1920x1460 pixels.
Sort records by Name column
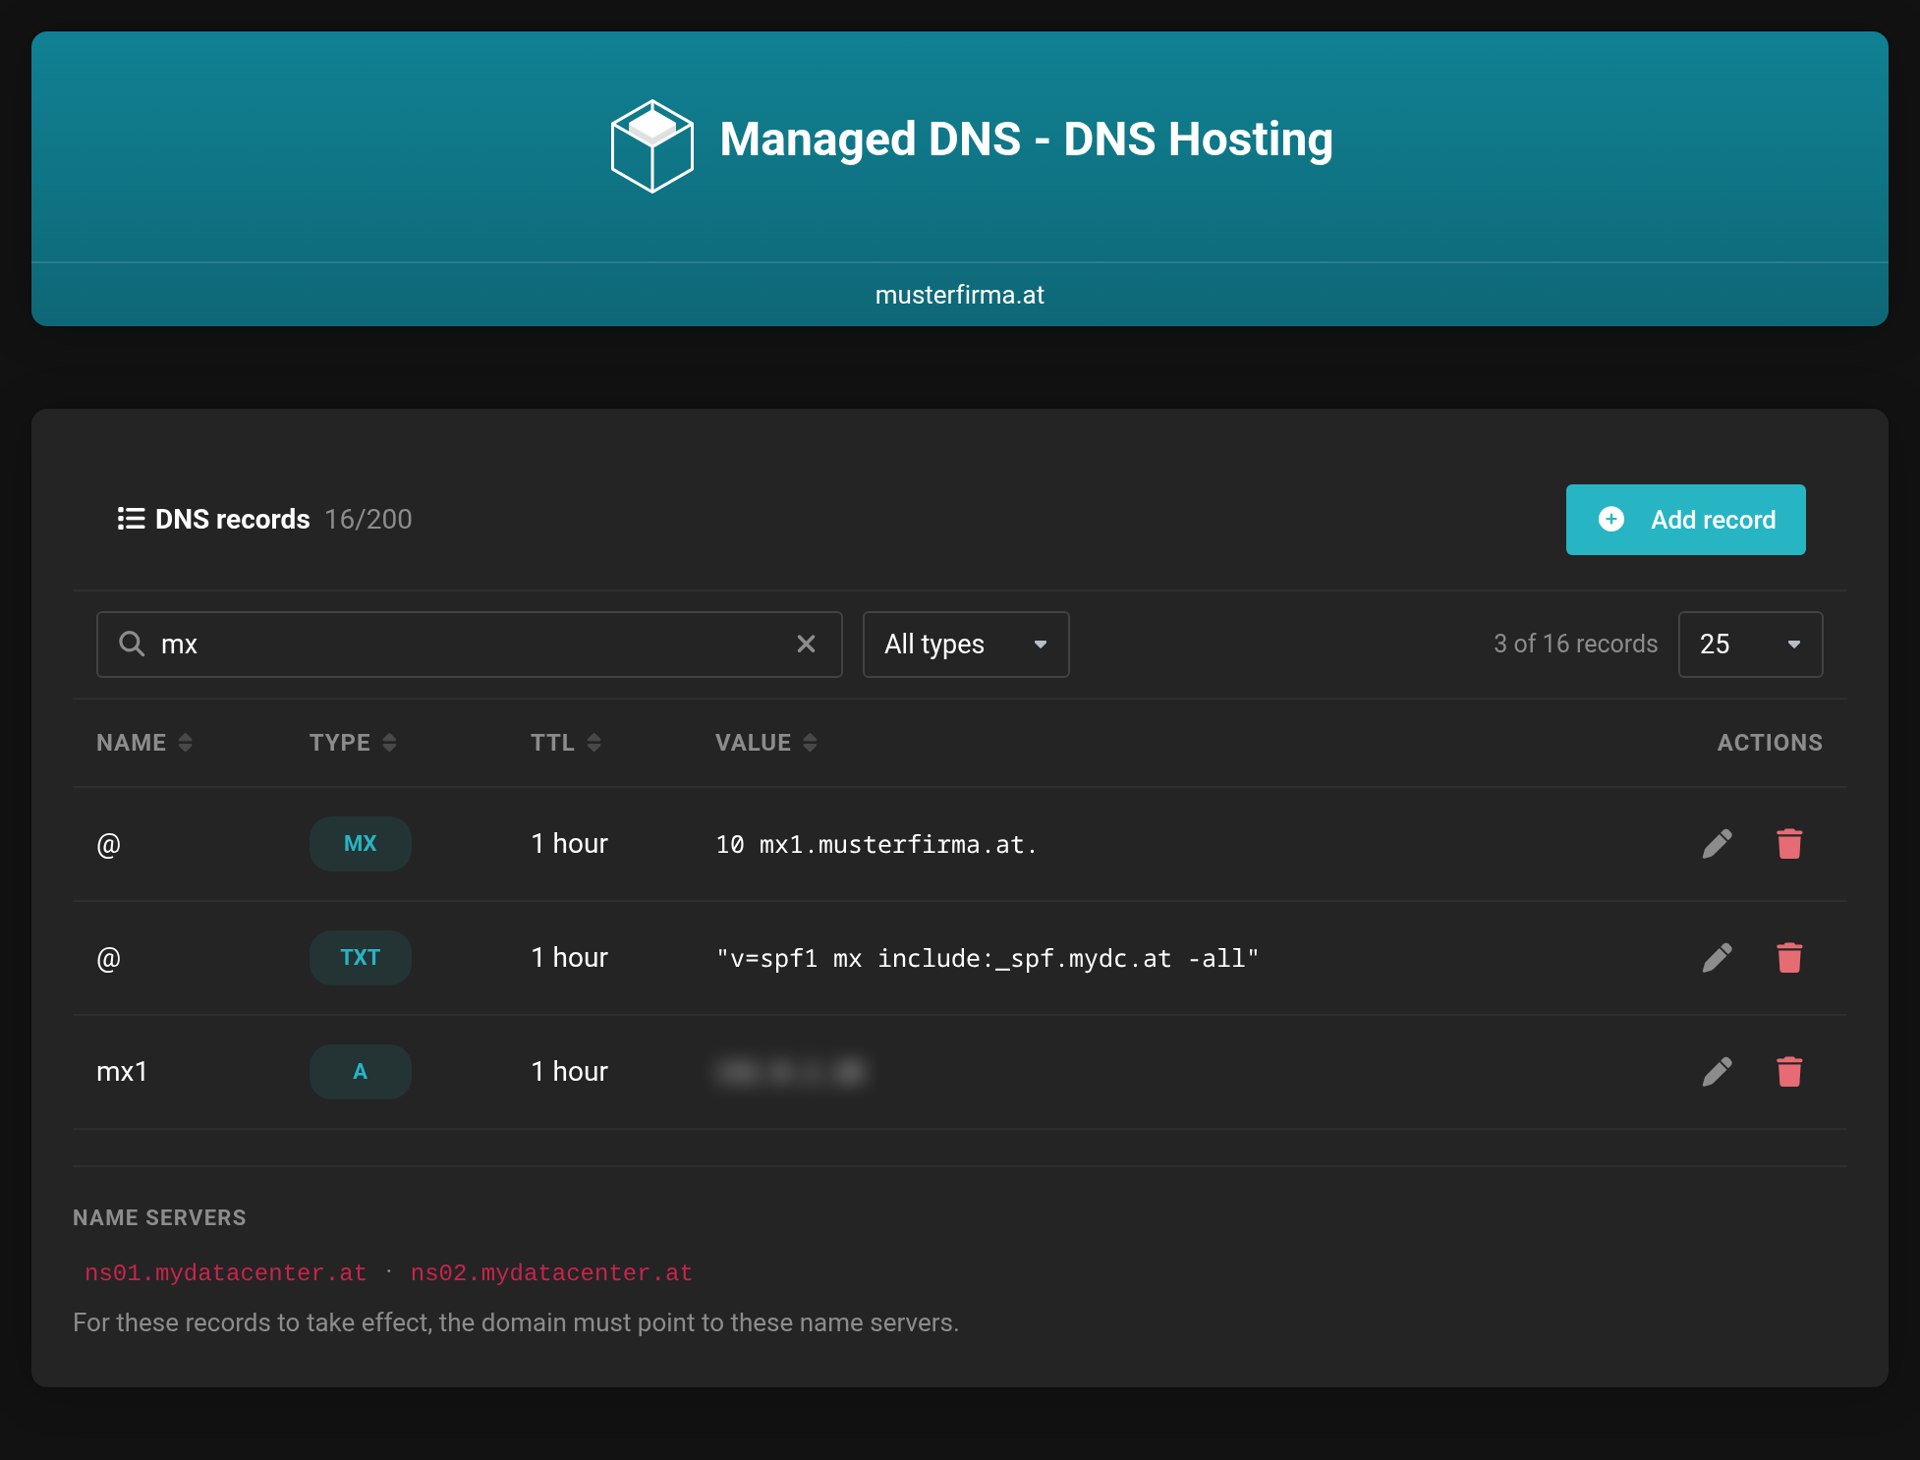144,743
